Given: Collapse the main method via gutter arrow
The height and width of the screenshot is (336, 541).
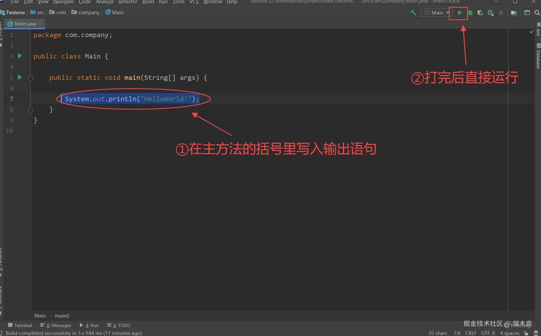Looking at the screenshot, I should point(31,78).
